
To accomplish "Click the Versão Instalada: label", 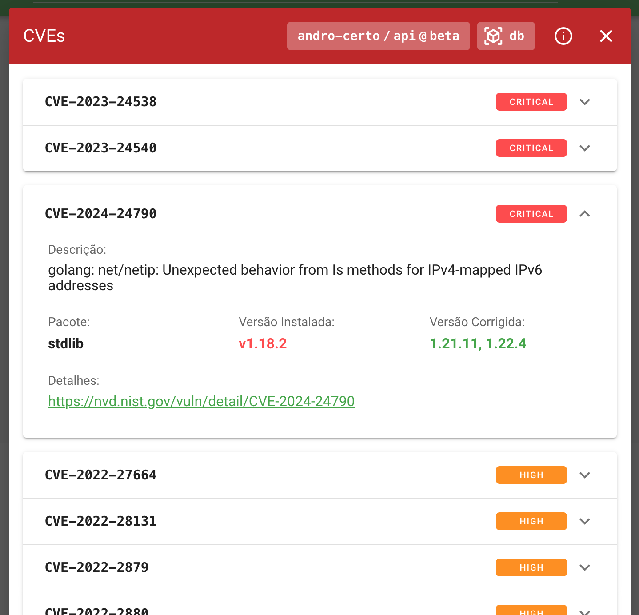I will [287, 322].
